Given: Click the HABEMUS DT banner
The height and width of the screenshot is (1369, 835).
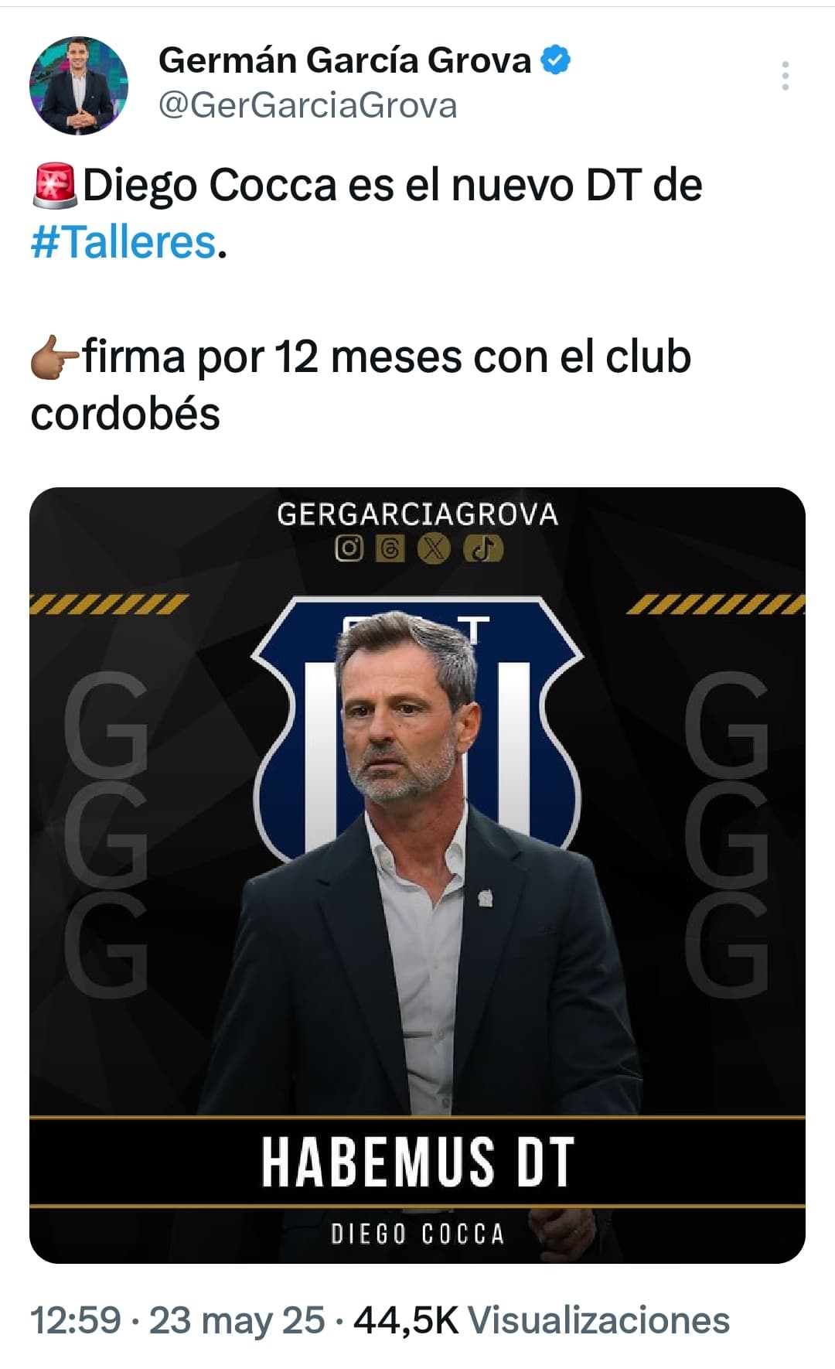Looking at the screenshot, I should [x=417, y=1161].
